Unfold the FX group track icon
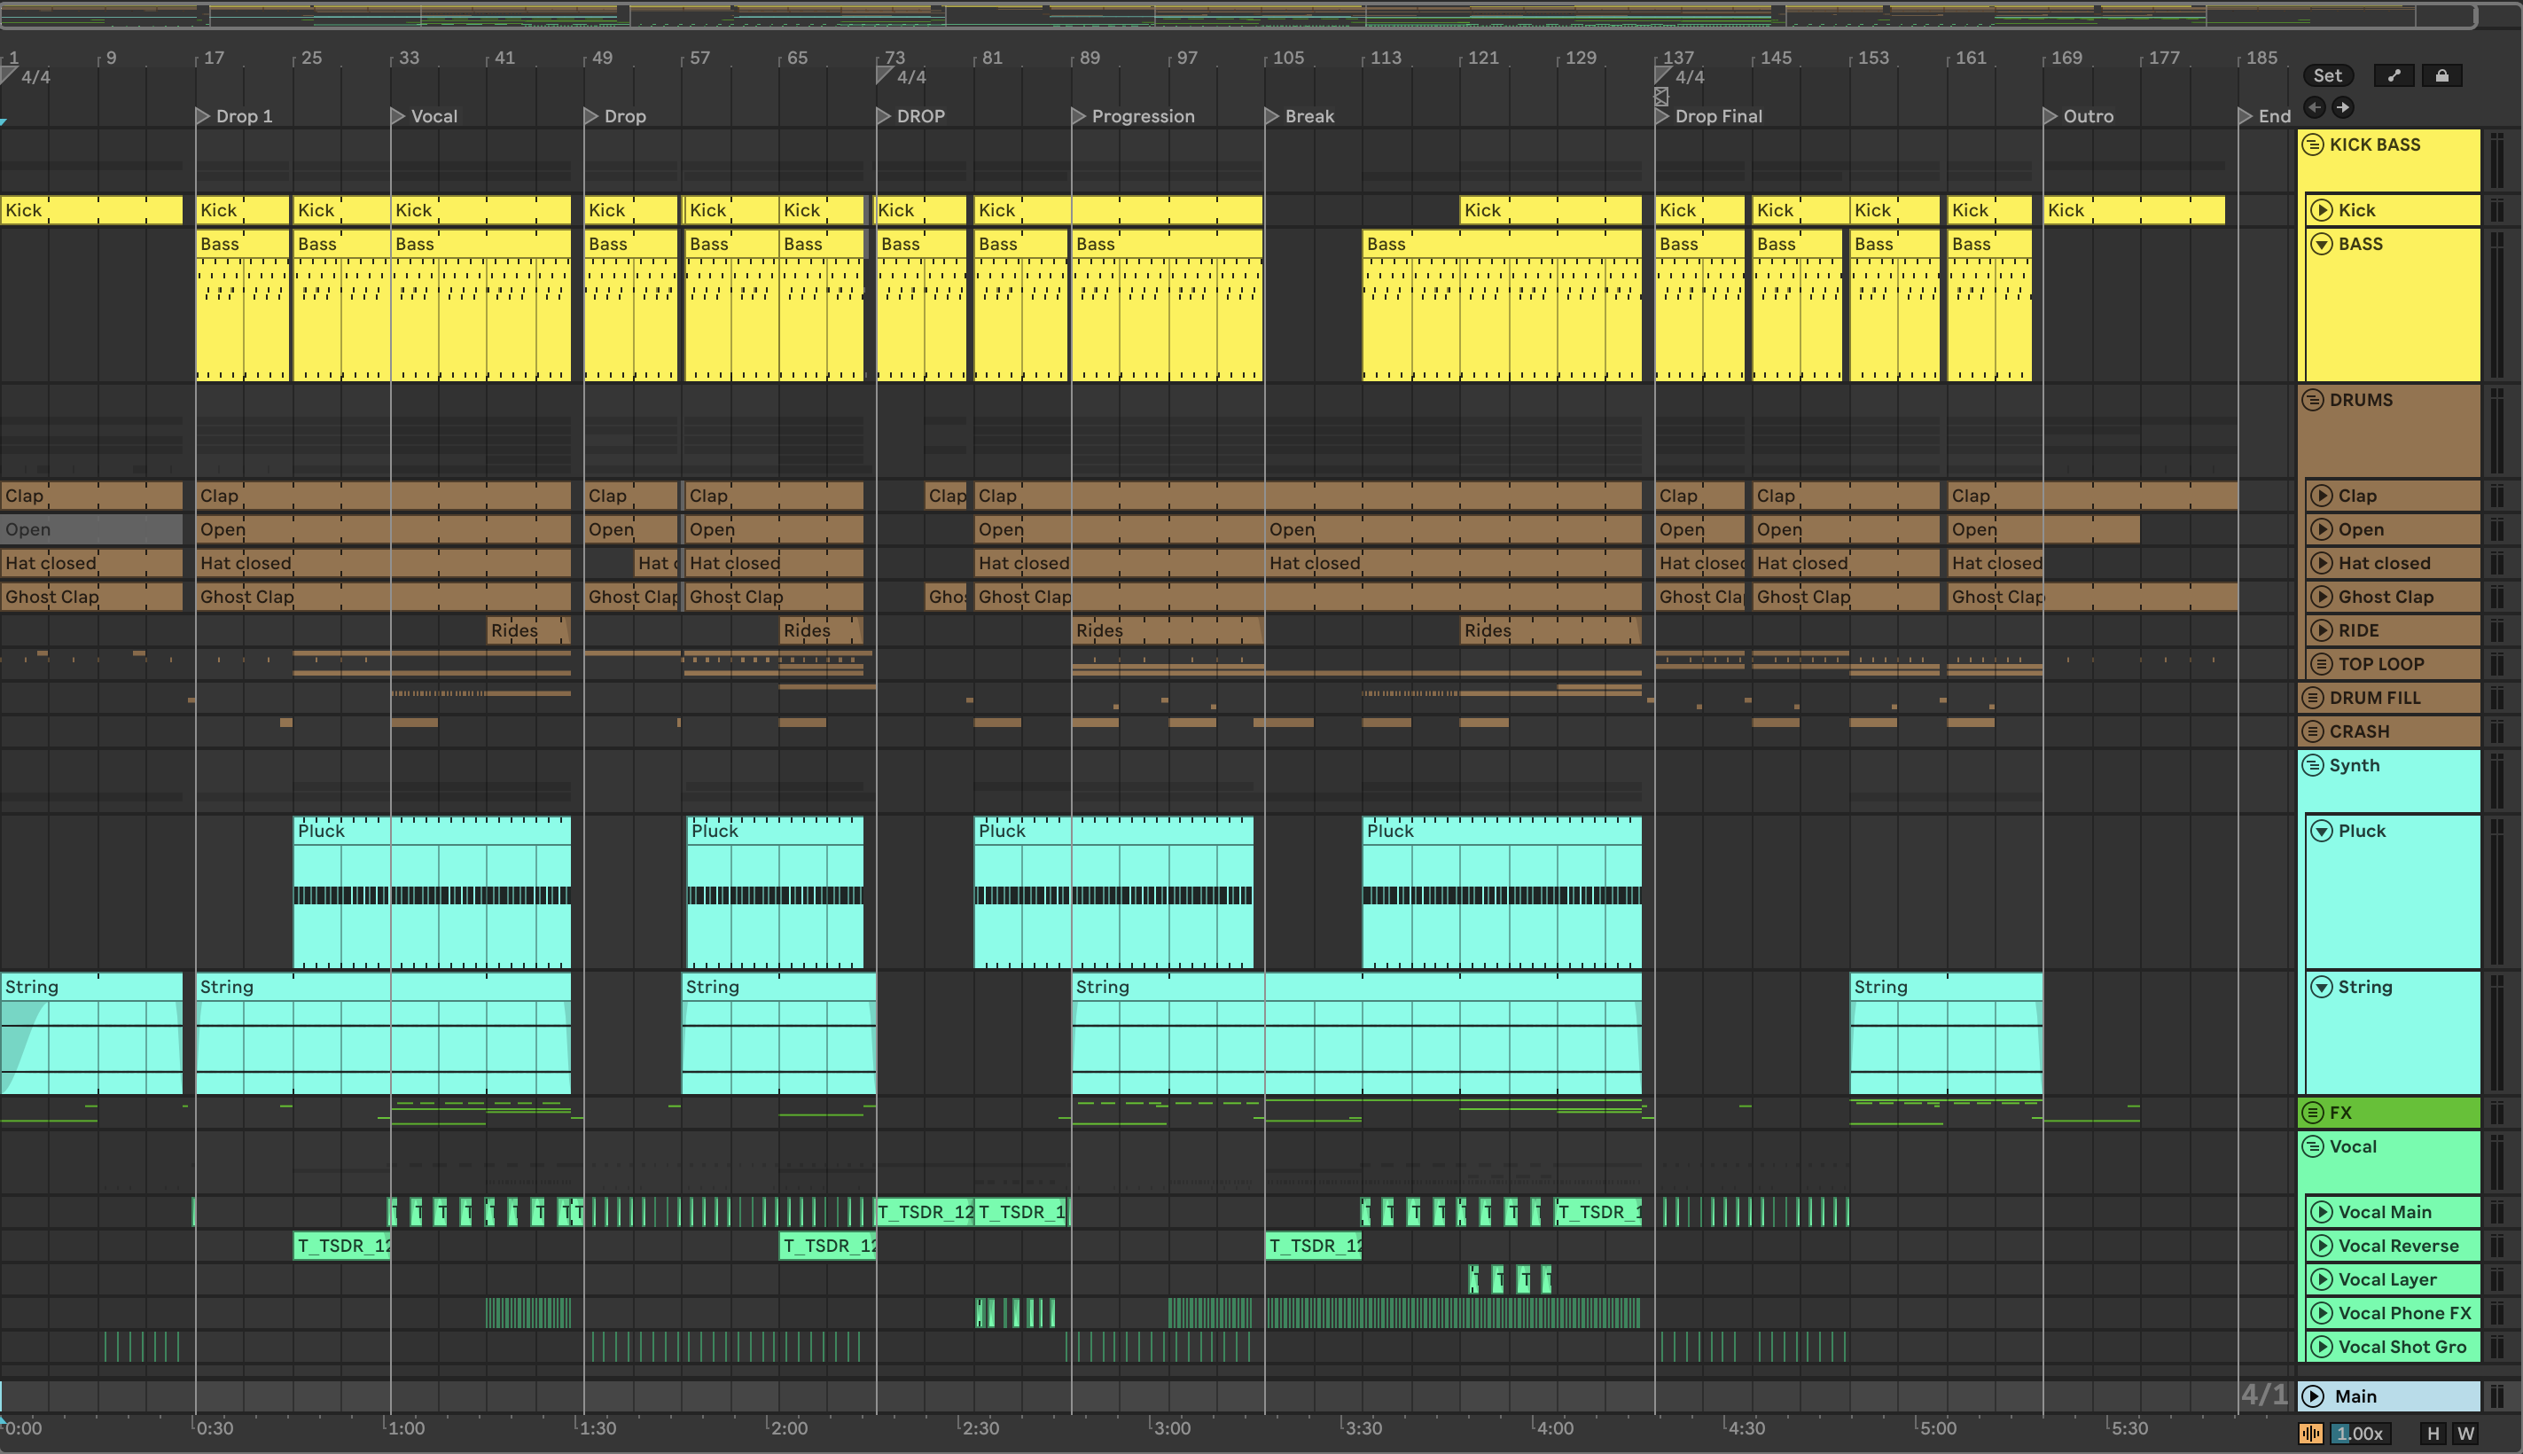2523x1454 pixels. point(2312,1113)
